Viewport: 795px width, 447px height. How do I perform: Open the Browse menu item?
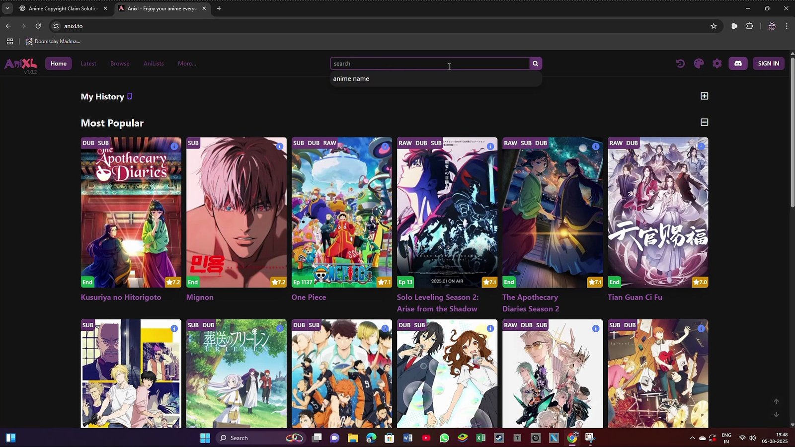coord(120,64)
